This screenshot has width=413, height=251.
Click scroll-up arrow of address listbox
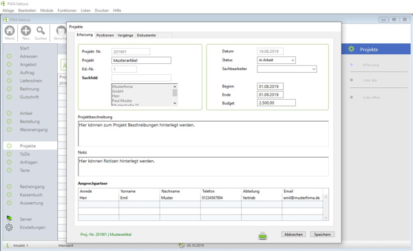175,87
